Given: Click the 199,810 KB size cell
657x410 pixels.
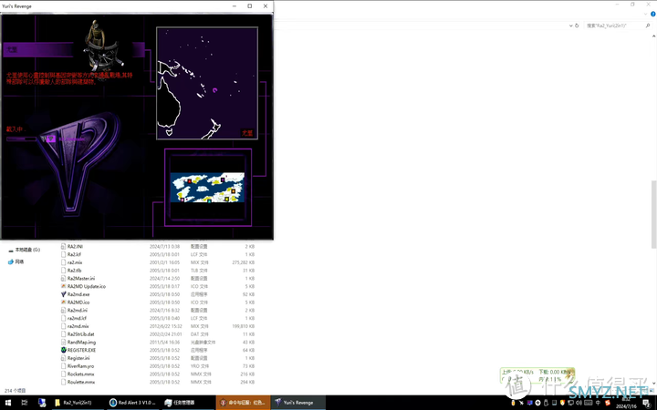Looking at the screenshot, I should (x=243, y=326).
